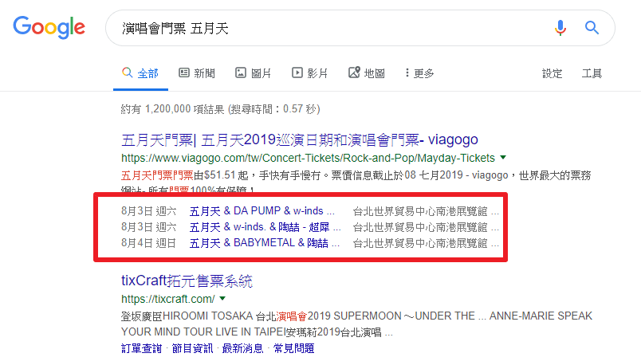Switch to the 地圖 tab
The image size is (641, 361).
click(x=367, y=73)
